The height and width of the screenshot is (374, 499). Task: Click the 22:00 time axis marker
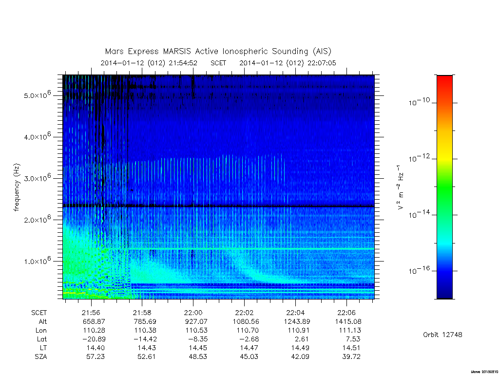pos(193,313)
